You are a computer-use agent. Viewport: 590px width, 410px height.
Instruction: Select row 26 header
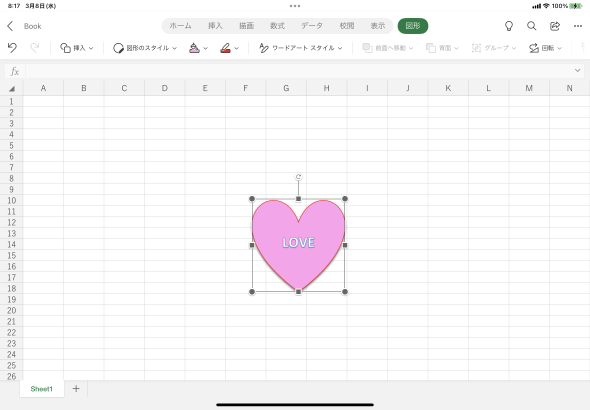coord(11,376)
